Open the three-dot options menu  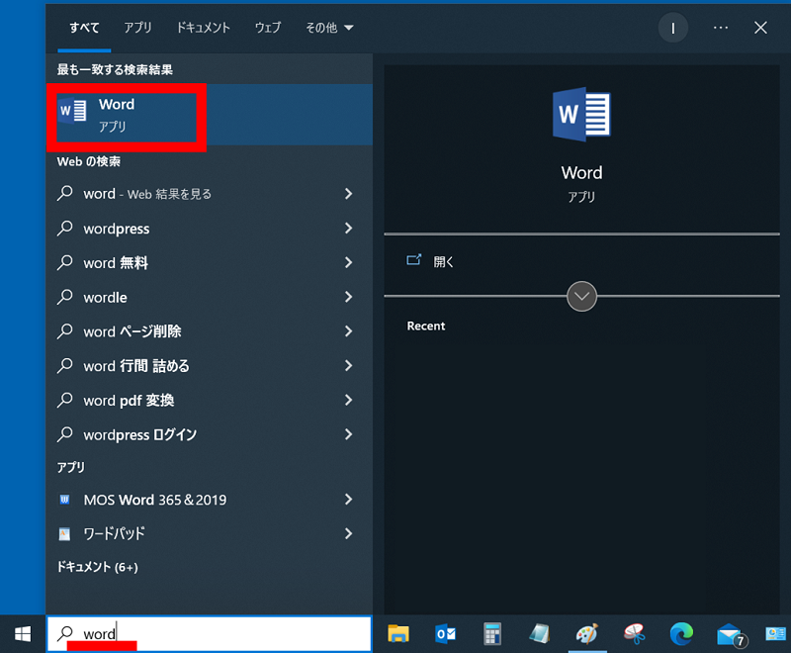coord(721,28)
